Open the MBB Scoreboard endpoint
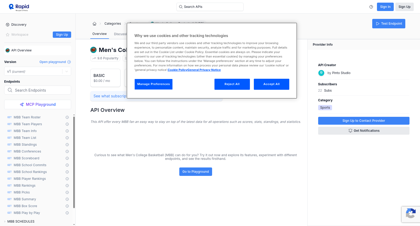 click(27, 158)
